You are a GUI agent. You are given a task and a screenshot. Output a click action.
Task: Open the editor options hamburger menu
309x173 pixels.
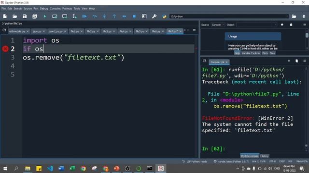point(194,30)
